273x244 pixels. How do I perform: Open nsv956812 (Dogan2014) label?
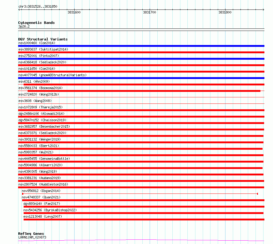[41, 191]
